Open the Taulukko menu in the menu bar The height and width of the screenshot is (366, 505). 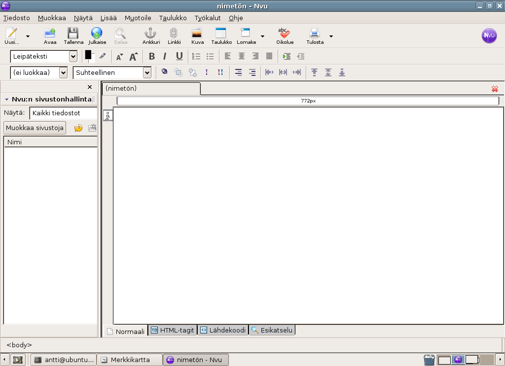click(173, 18)
